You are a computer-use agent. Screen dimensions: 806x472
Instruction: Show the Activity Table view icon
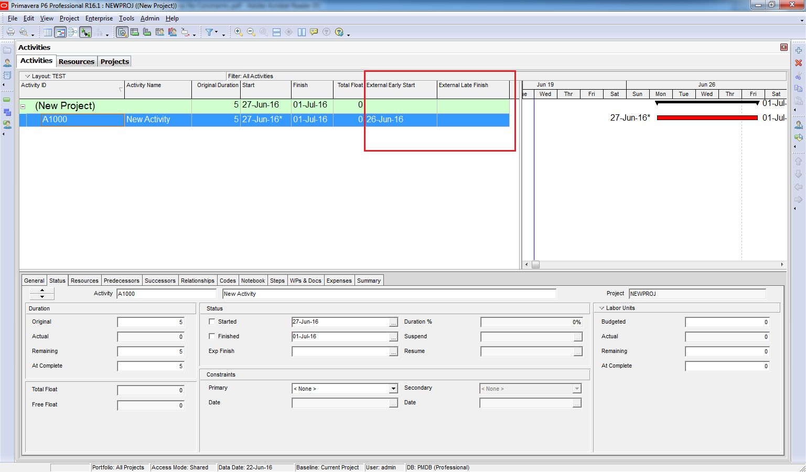point(48,33)
